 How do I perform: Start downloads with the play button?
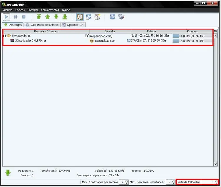point(6,17)
